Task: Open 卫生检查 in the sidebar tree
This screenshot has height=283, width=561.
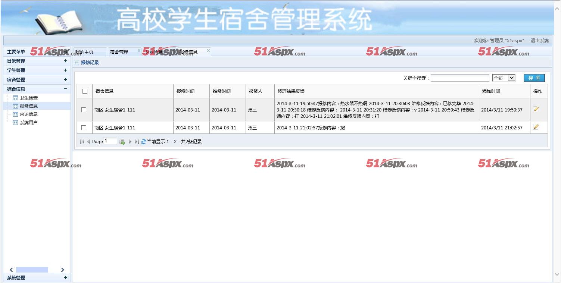Action: (29, 98)
